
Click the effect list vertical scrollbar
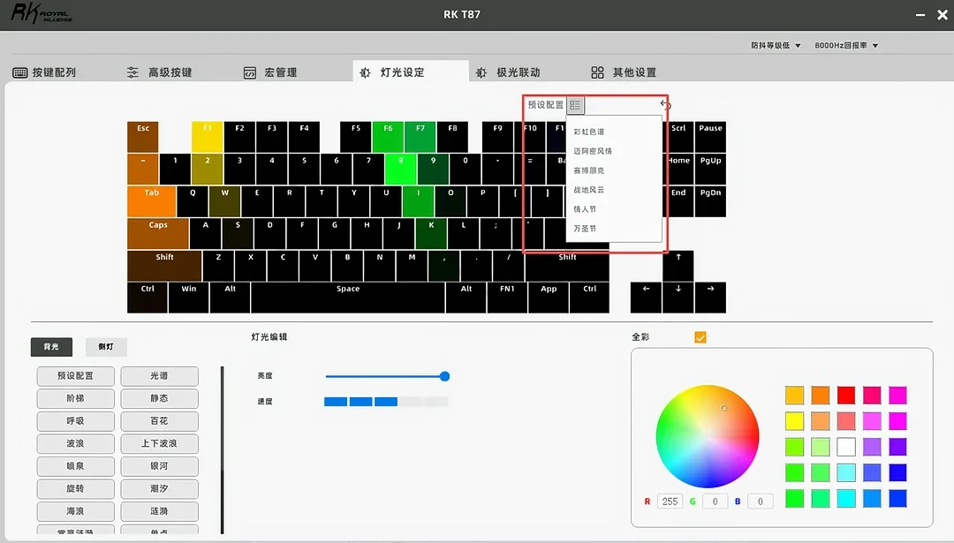coord(222,450)
